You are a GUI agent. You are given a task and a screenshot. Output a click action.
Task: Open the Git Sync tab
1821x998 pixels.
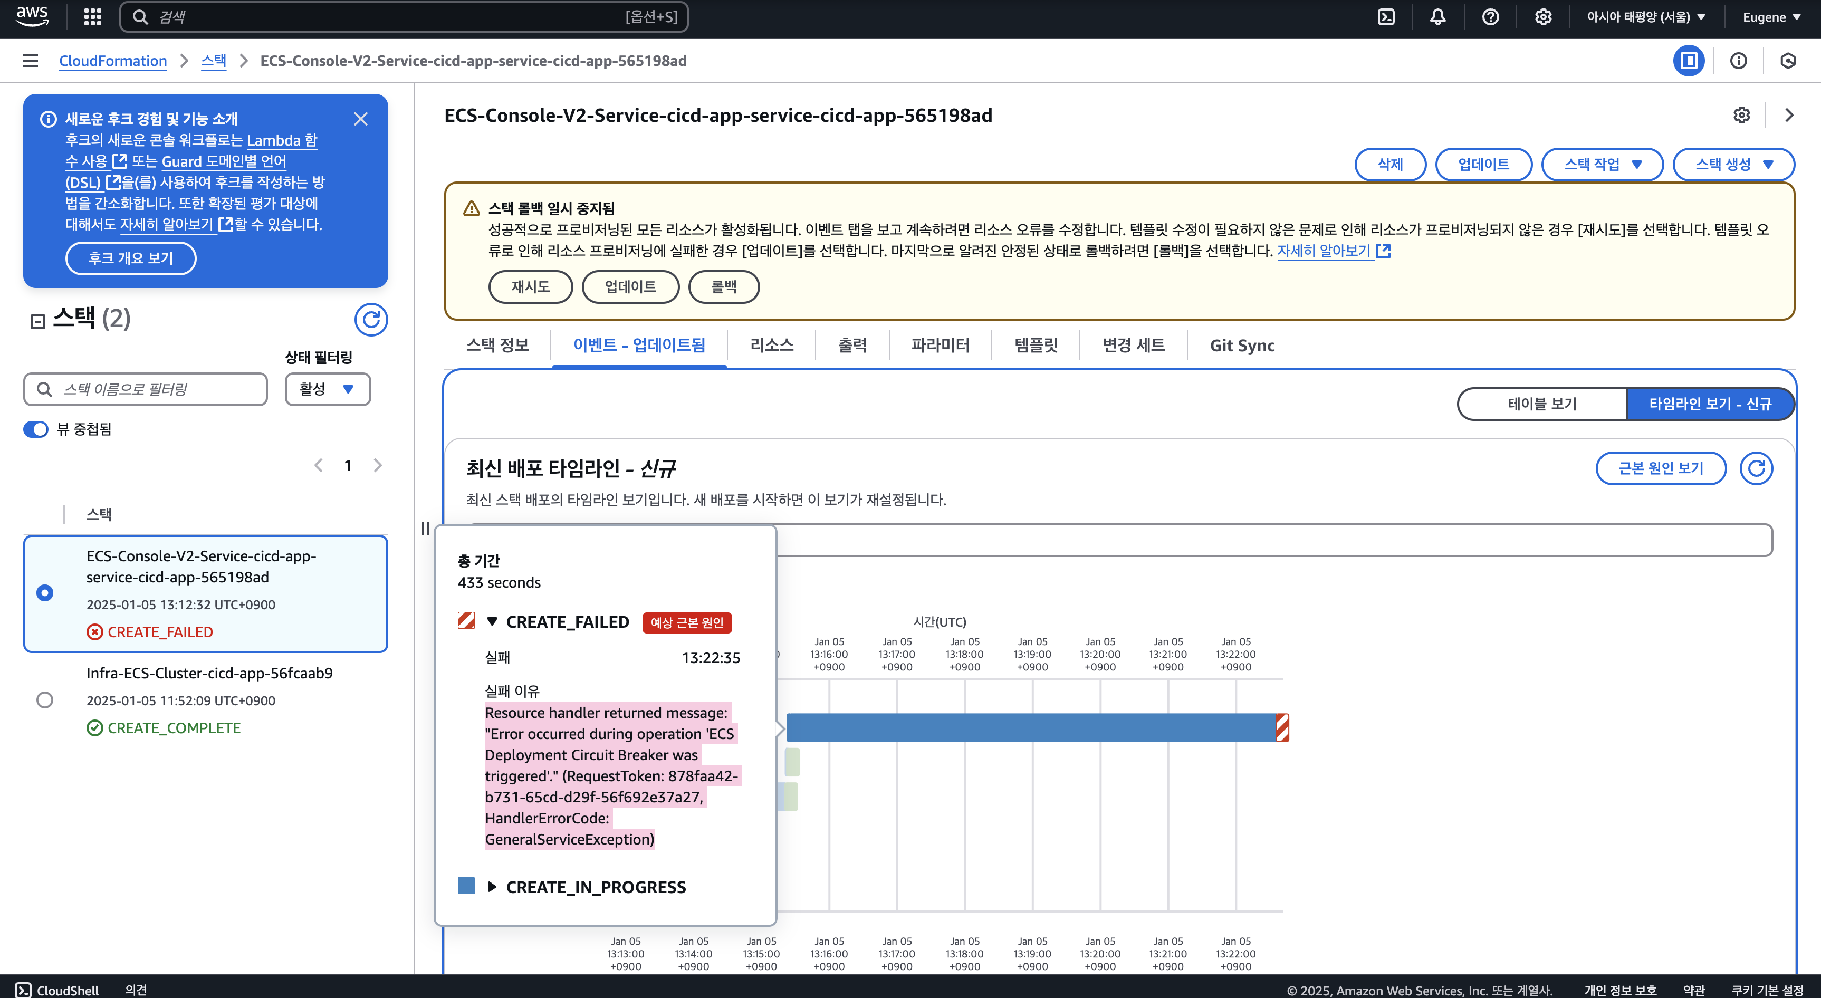[x=1242, y=345]
